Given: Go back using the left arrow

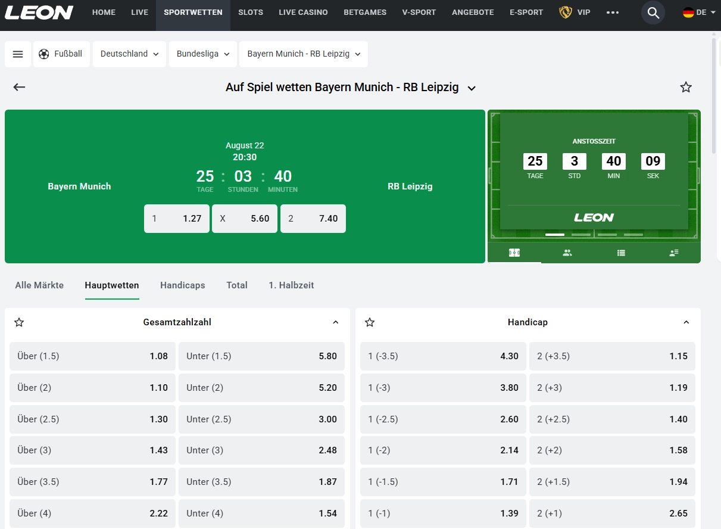Looking at the screenshot, I should point(20,88).
